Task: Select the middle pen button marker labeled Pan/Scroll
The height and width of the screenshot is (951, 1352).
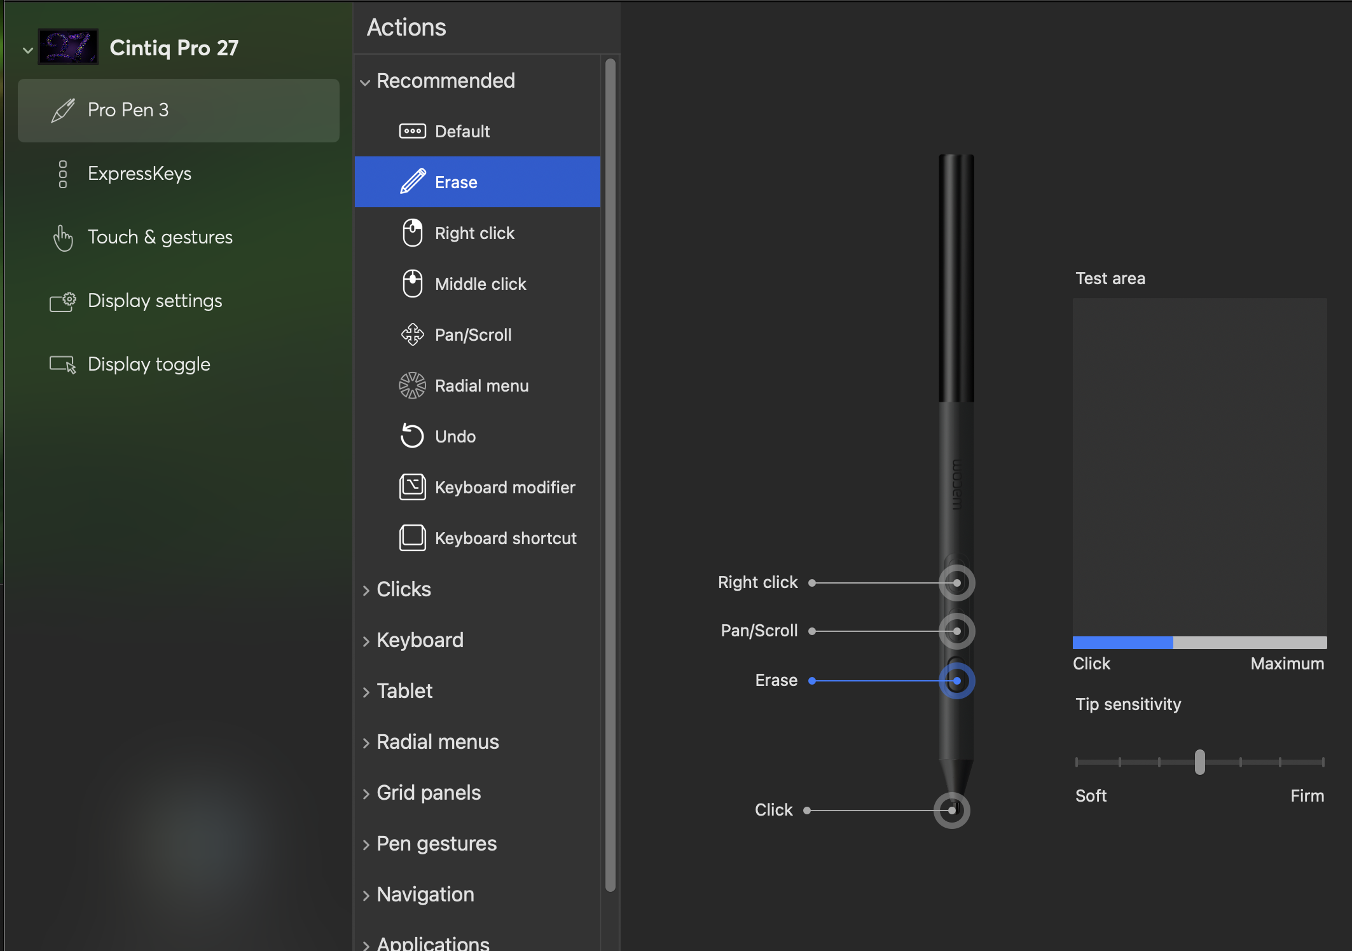Action: 957,631
